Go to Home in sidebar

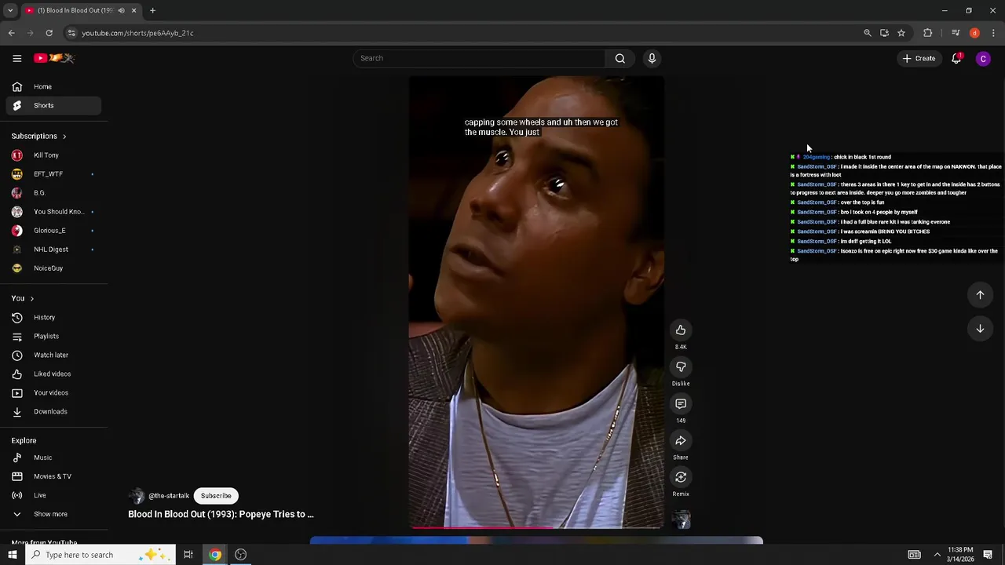tap(53, 87)
